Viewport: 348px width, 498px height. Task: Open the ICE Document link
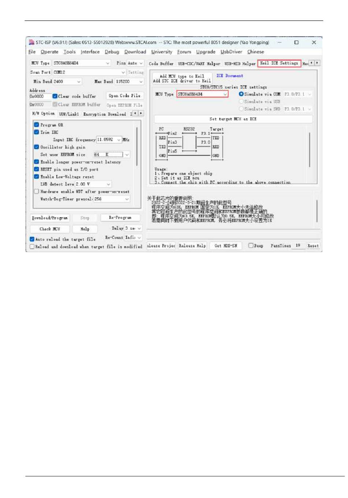click(x=229, y=76)
